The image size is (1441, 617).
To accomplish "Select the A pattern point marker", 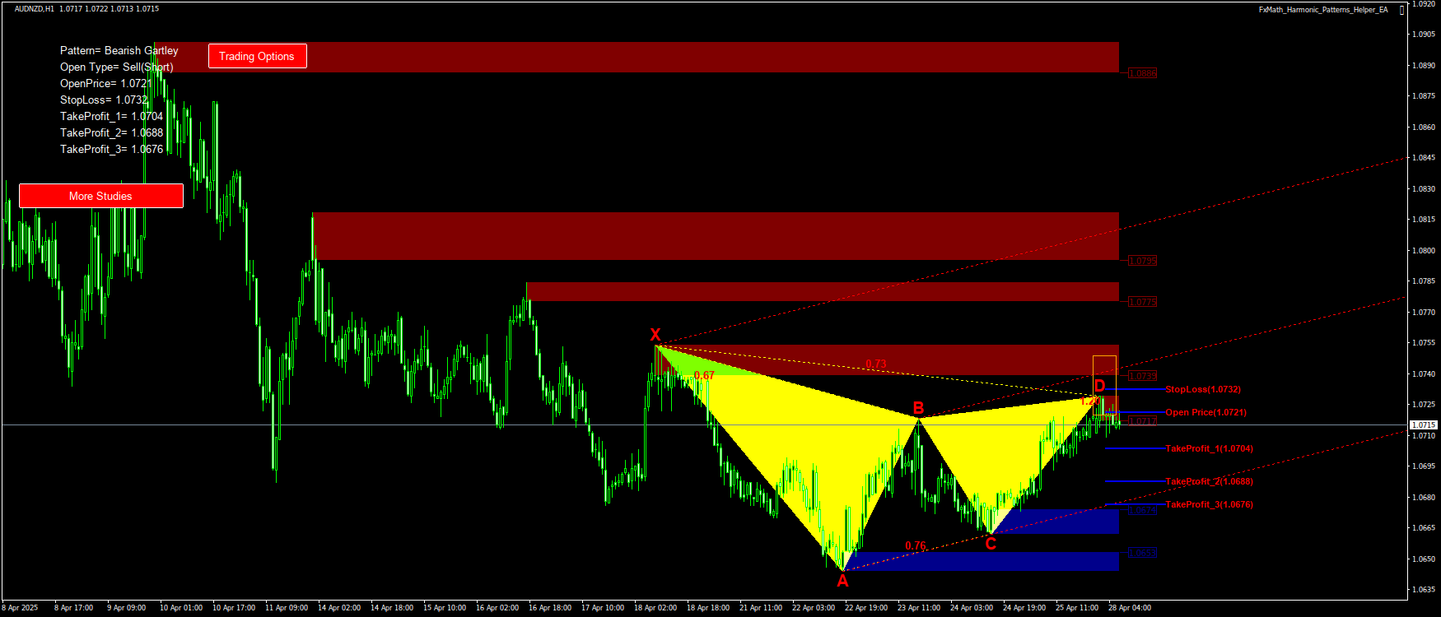I will pyautogui.click(x=842, y=581).
